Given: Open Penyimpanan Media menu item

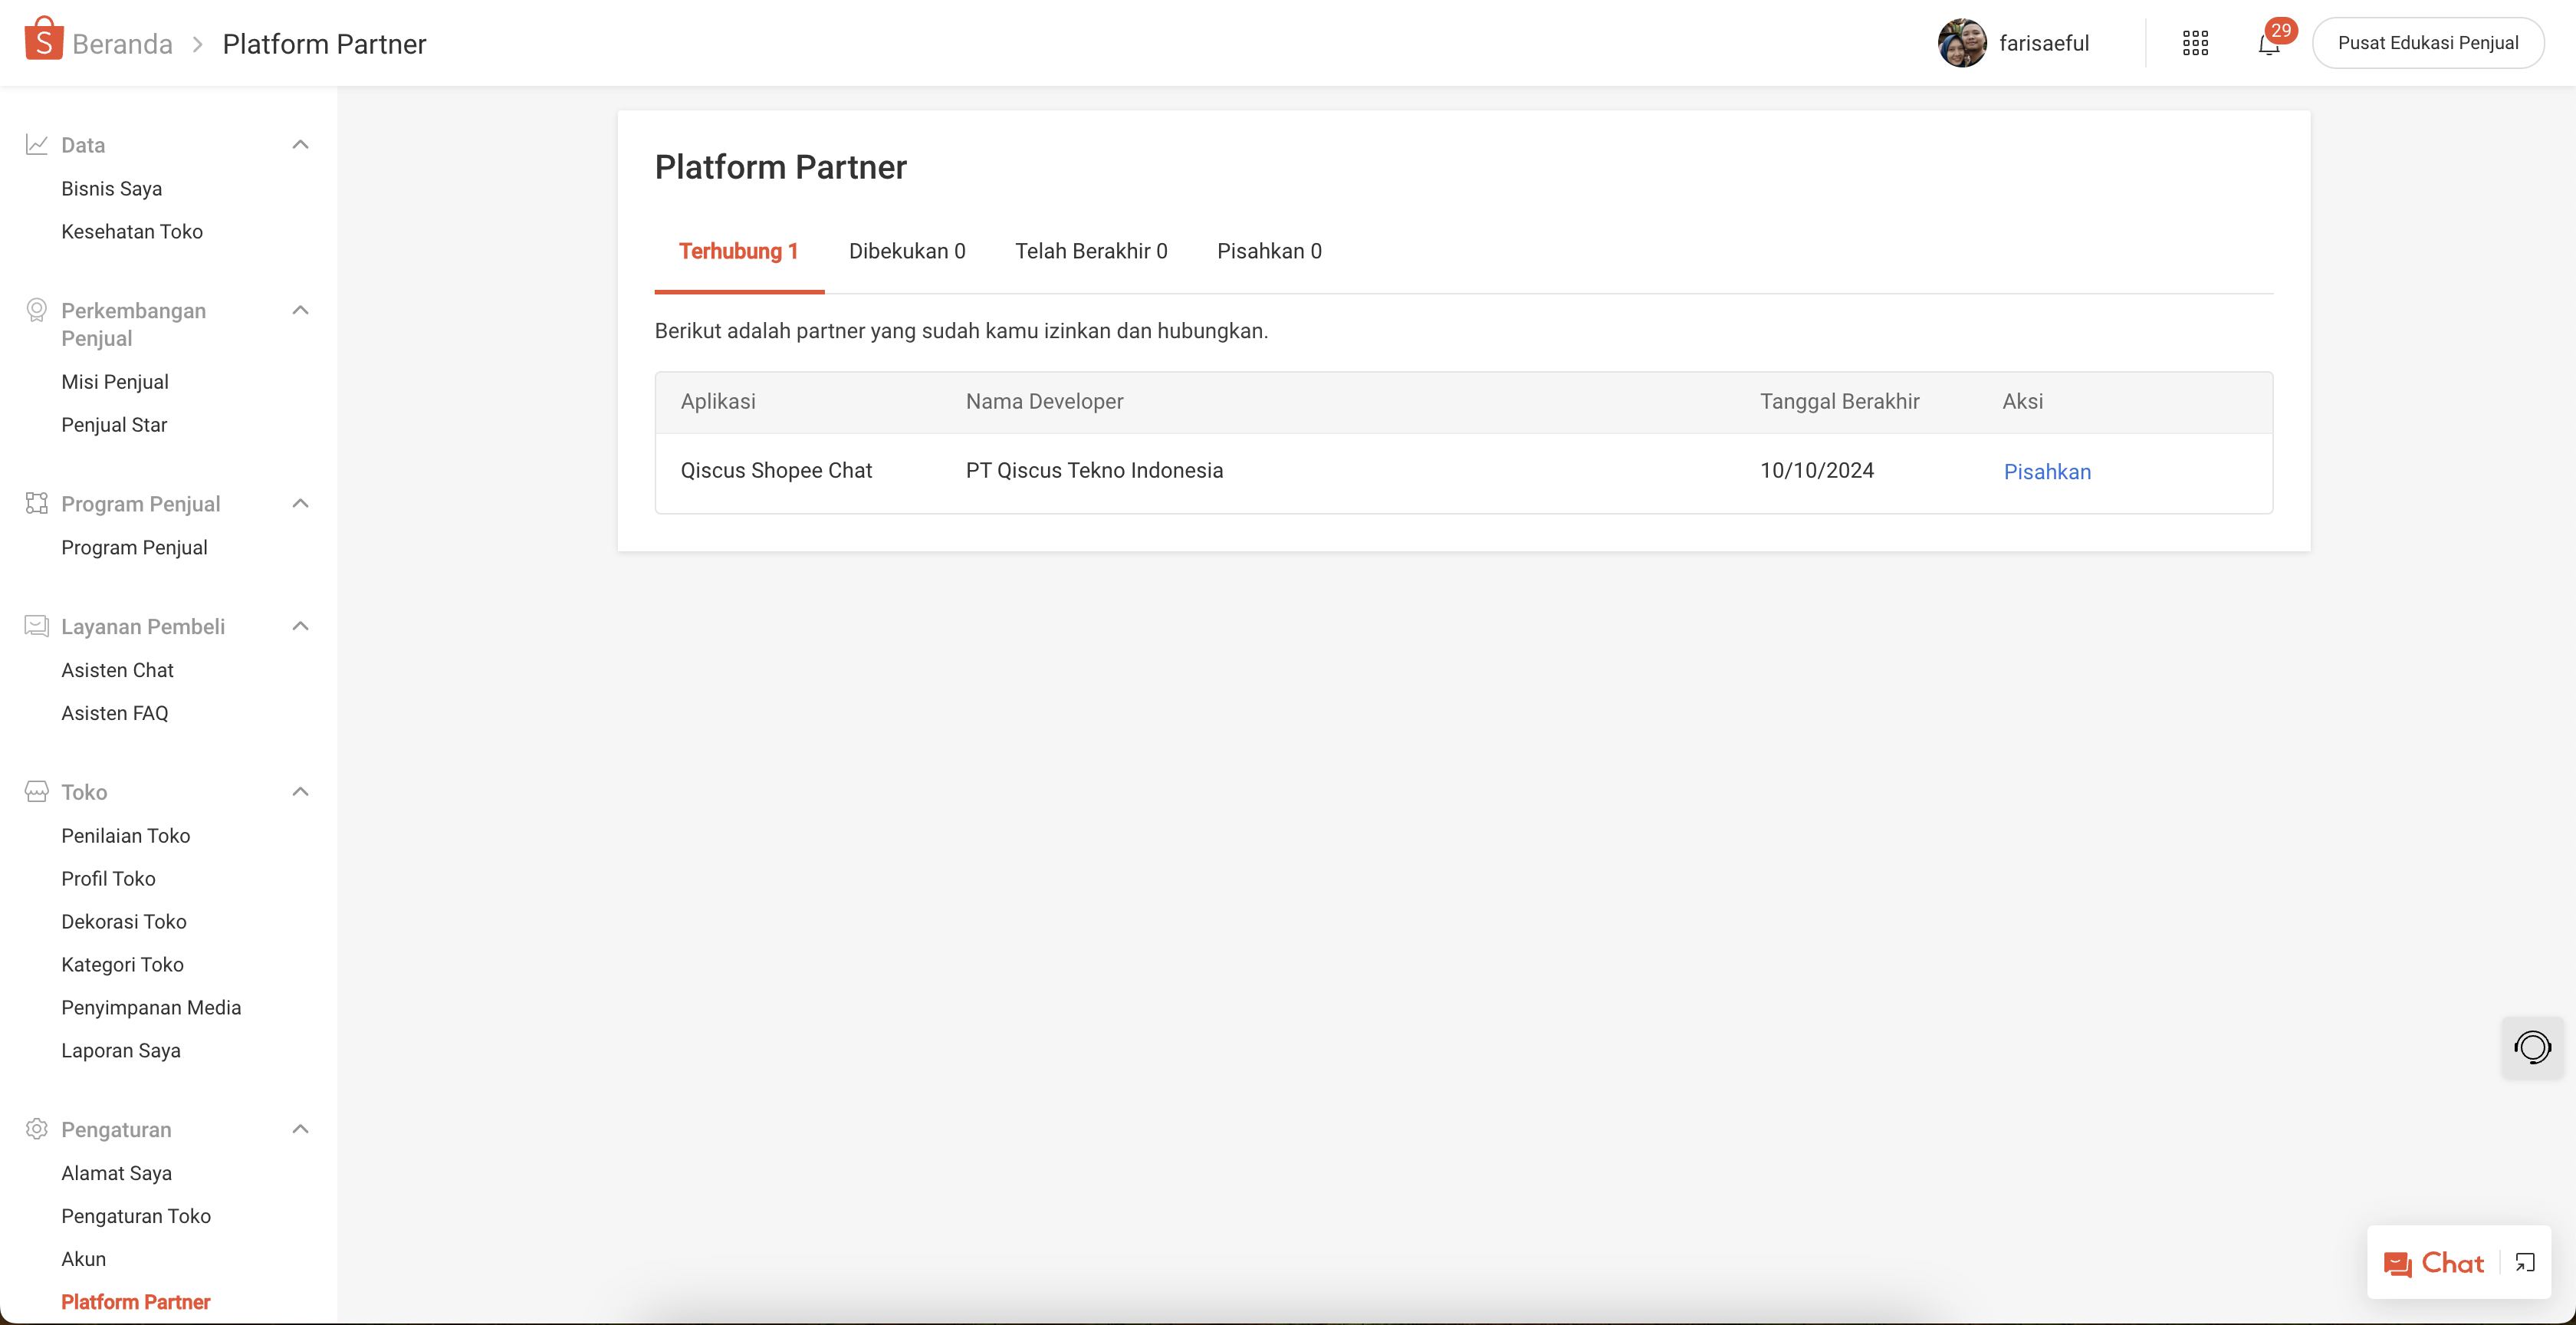Looking at the screenshot, I should (x=151, y=1008).
